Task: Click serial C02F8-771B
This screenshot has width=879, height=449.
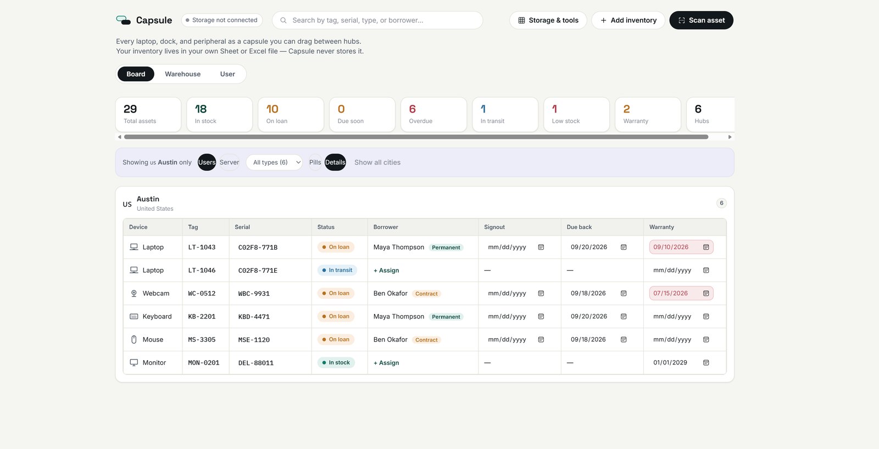Action: click(258, 248)
